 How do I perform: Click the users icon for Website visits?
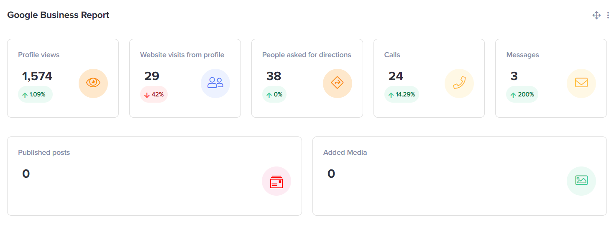coord(215,83)
